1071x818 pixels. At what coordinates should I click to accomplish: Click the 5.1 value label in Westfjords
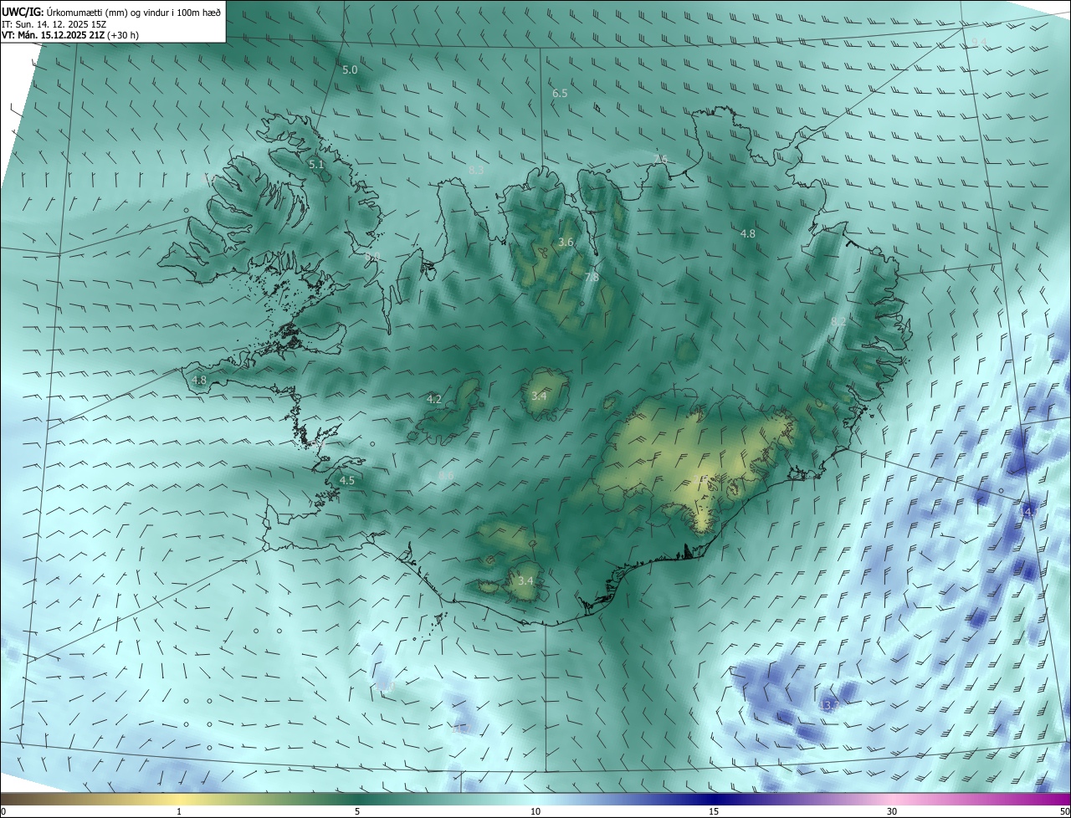(x=316, y=165)
